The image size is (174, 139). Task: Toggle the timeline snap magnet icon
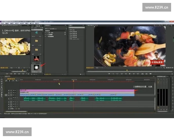(10, 81)
